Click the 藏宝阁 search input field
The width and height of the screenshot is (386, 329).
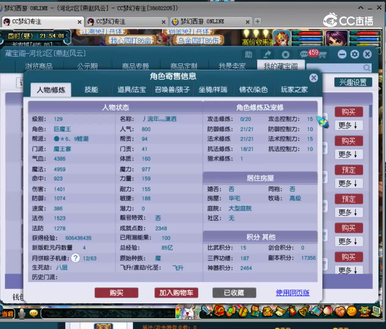coord(334,67)
